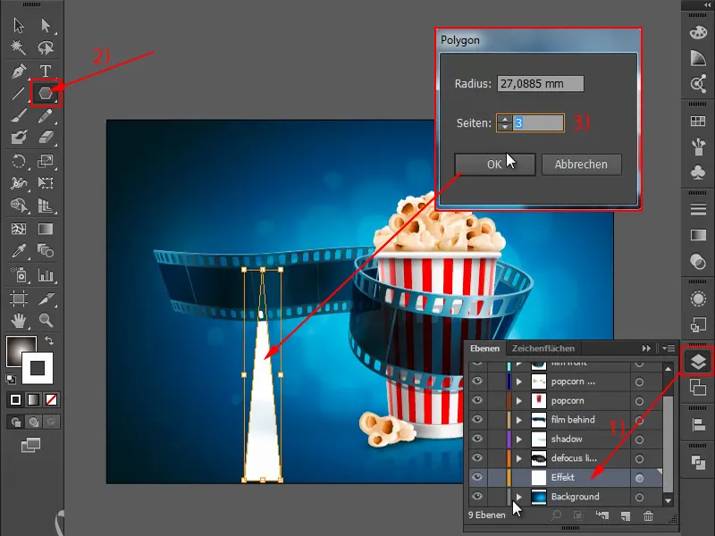
Task: Click the layers panel scroll-down arrow
Action: tap(668, 500)
